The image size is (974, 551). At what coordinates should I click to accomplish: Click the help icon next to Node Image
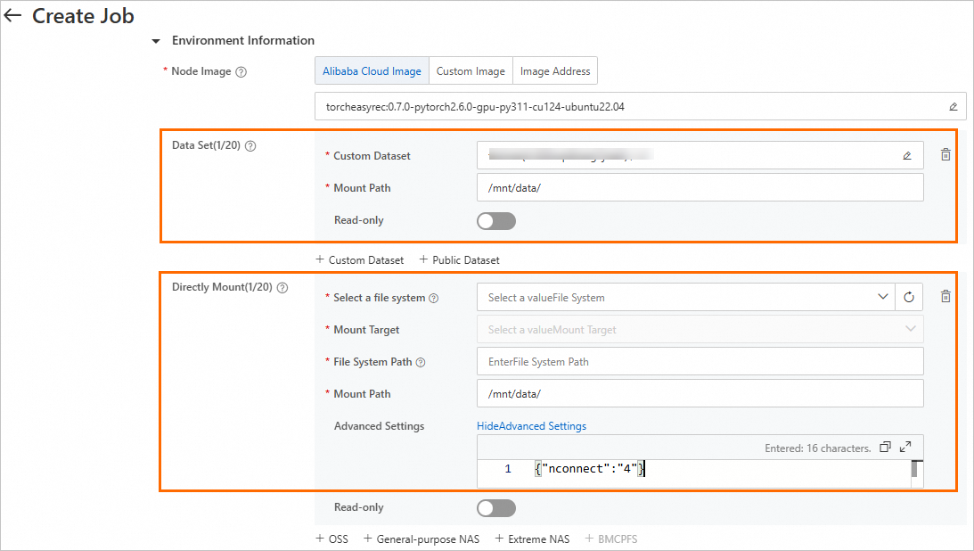(241, 72)
